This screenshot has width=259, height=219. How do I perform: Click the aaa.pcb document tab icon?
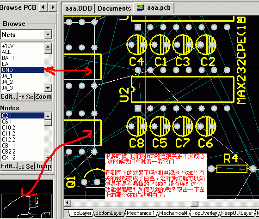pos(141,7)
